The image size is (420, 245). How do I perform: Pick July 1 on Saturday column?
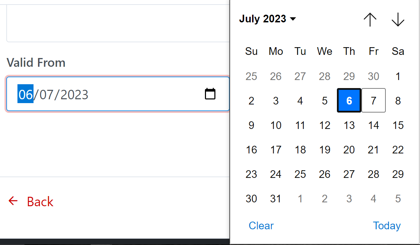[398, 76]
